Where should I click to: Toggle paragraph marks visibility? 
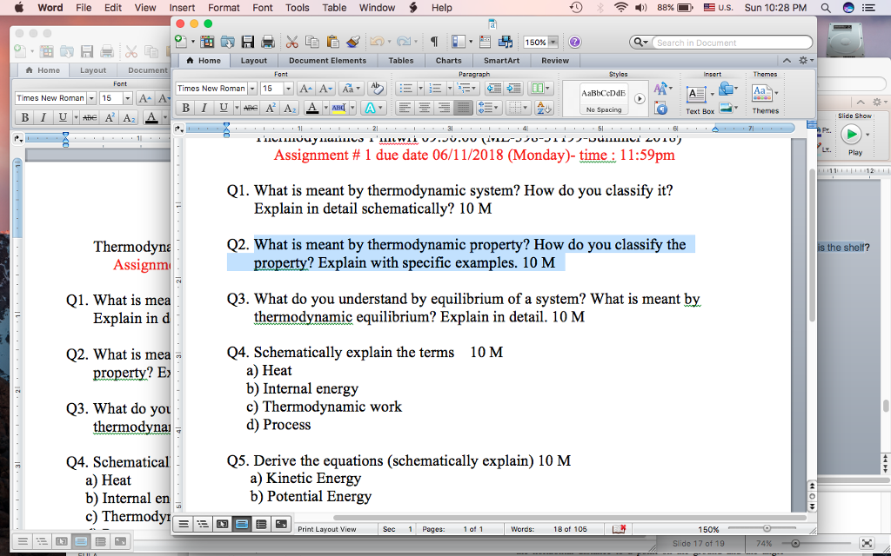pos(436,41)
